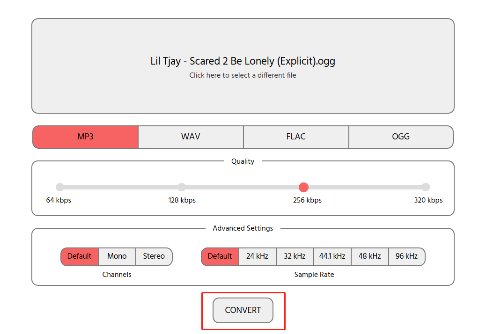The image size is (479, 334).
Task: Click the '320 kbps' label
Action: (x=428, y=200)
